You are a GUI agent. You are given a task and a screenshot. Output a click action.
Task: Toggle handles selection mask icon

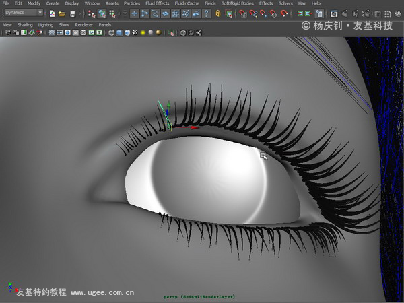134,13
